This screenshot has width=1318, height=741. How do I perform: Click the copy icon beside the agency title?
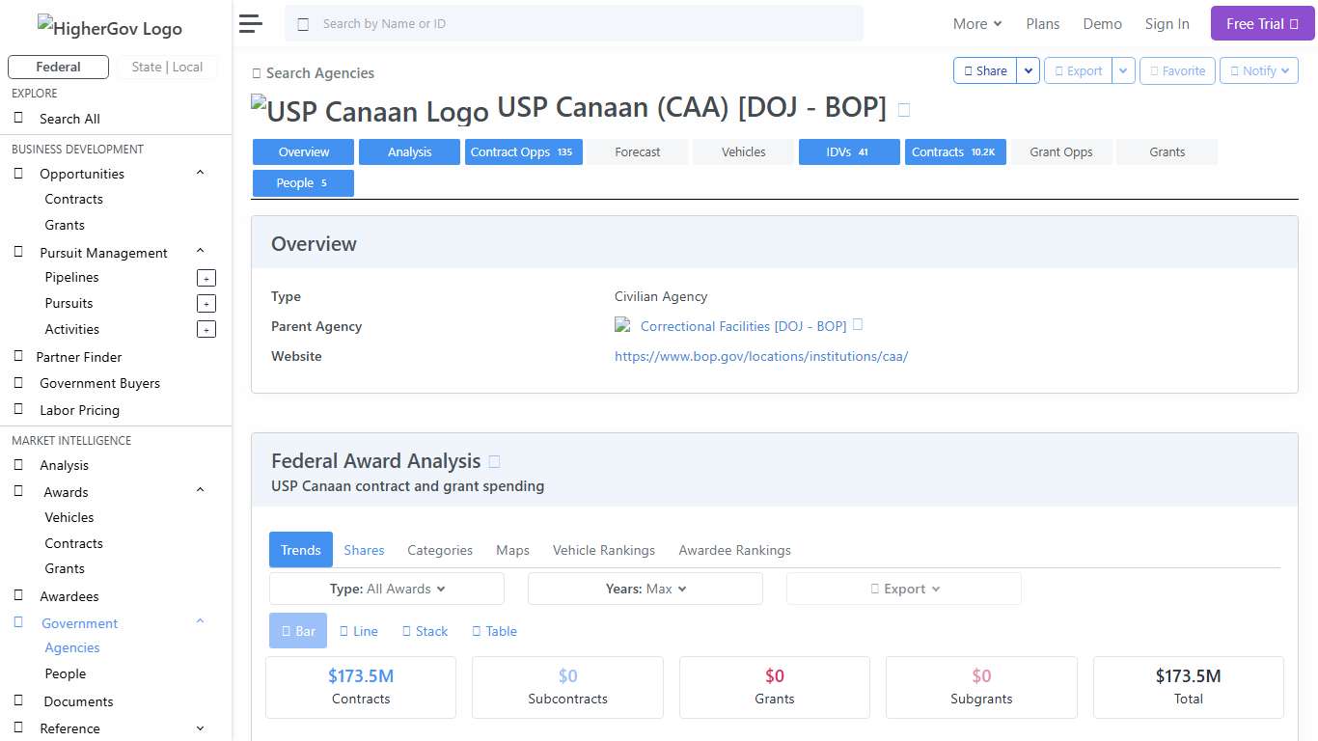[x=903, y=109]
